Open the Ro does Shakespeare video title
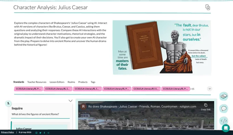The height and width of the screenshot is (135, 233). (x=142, y=106)
